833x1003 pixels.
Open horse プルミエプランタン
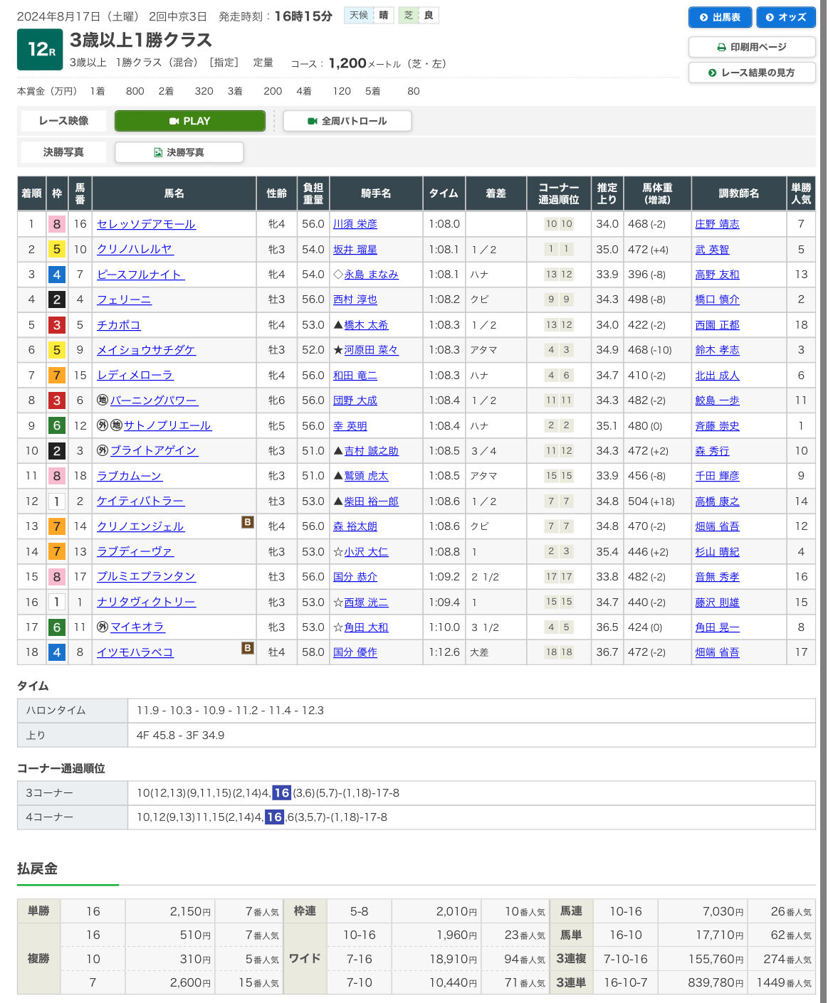pyautogui.click(x=146, y=577)
